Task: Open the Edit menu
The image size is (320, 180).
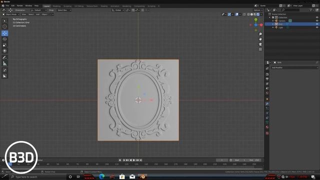Action: [13, 6]
